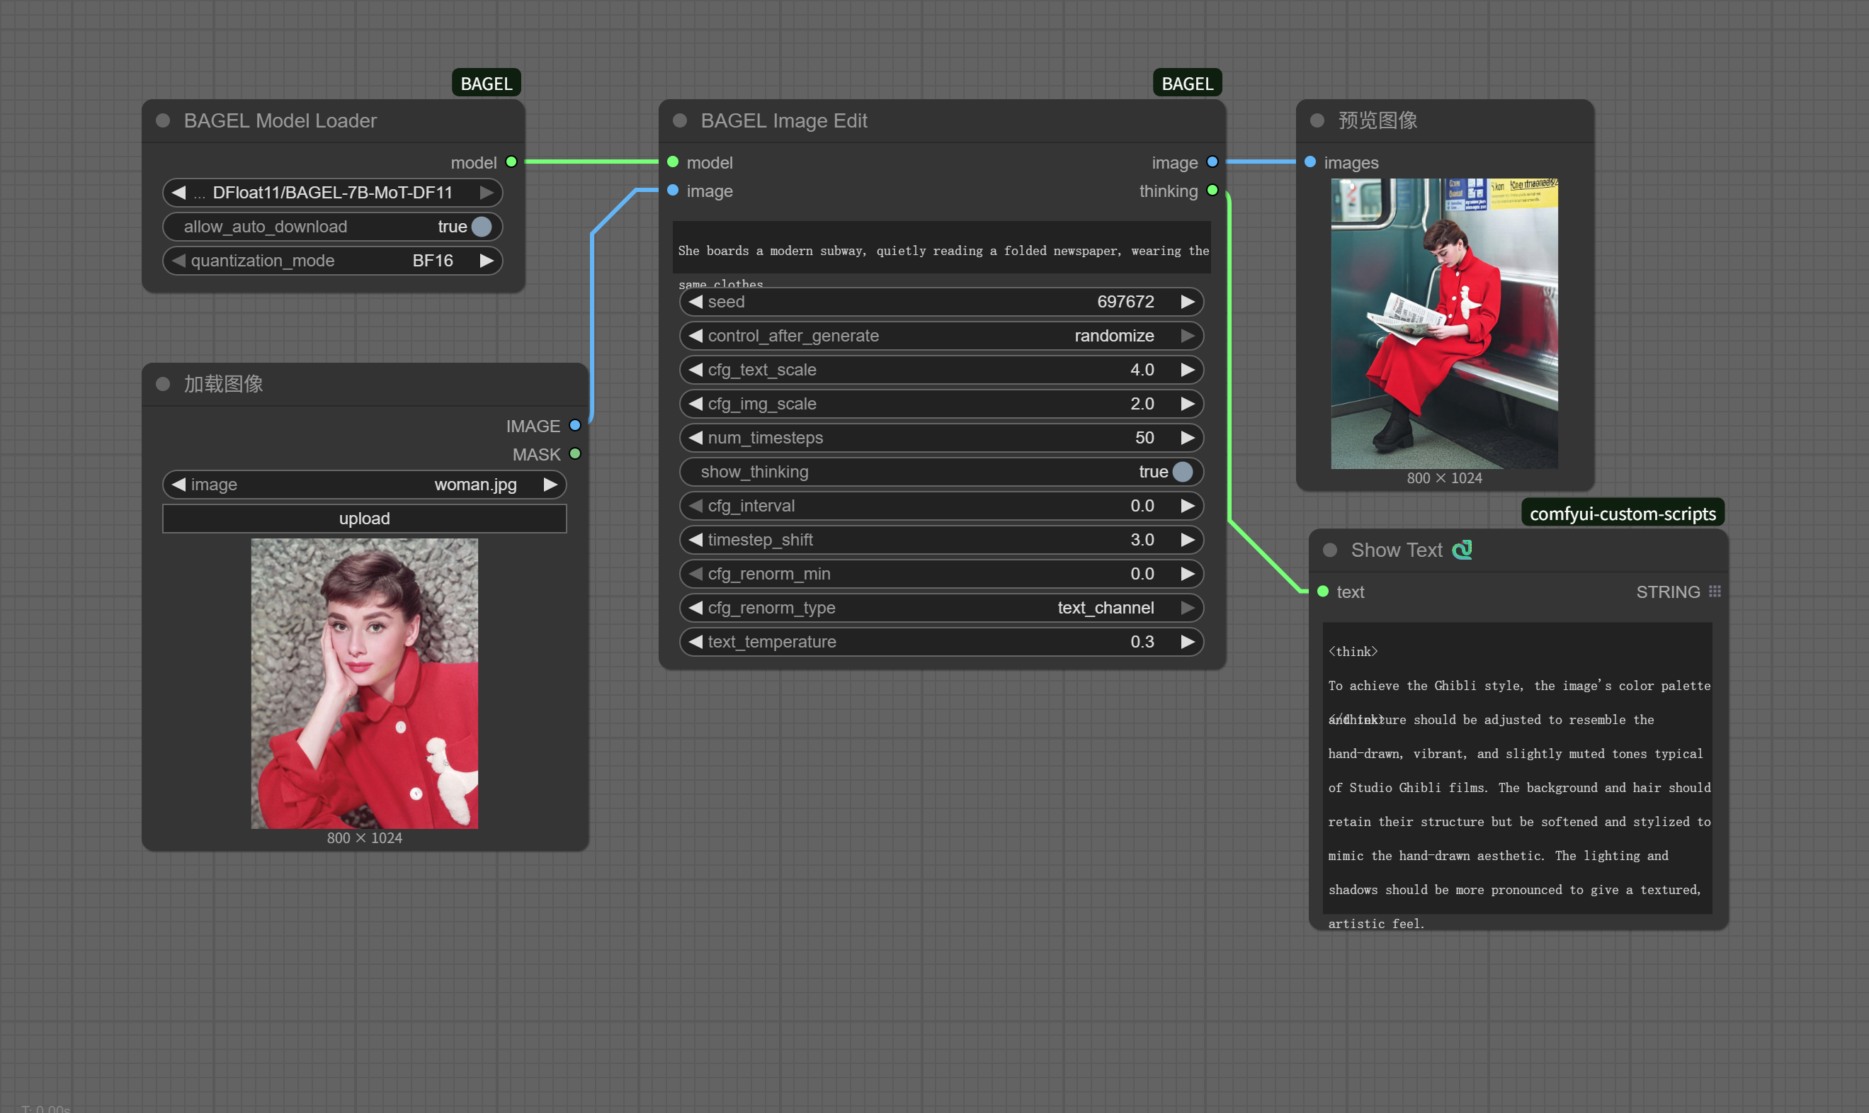Click the BAGEL Image Edit title
This screenshot has height=1113, width=1869.
coord(783,120)
